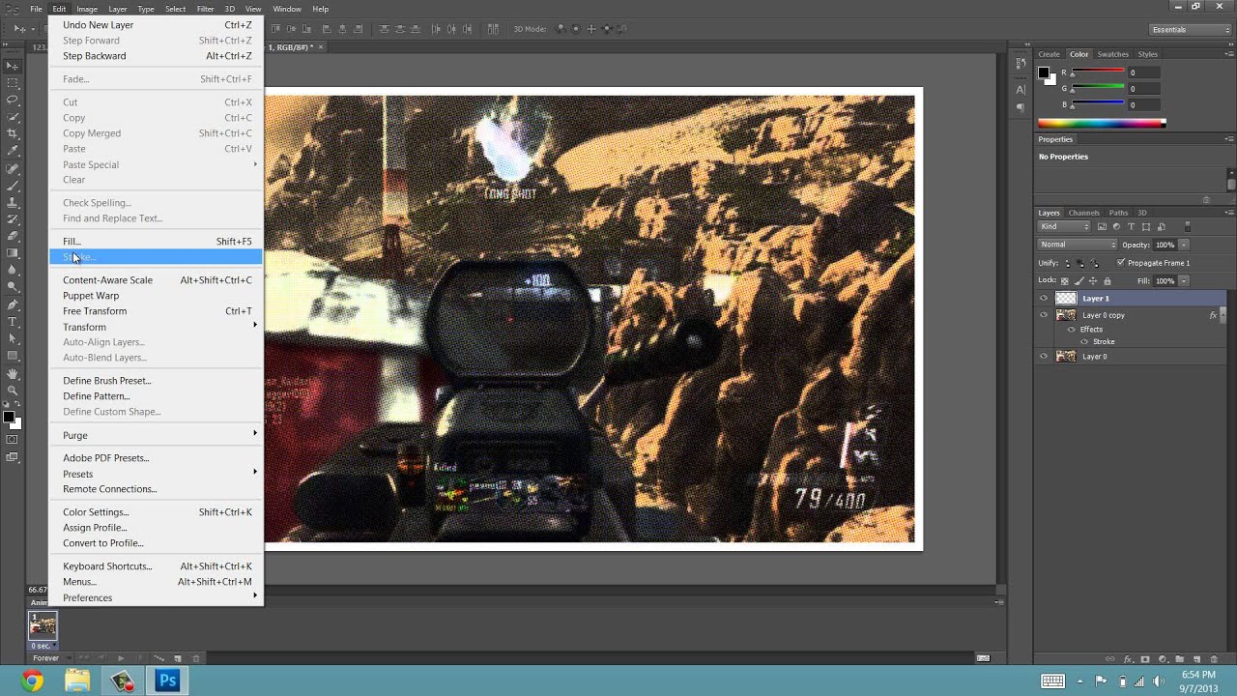Select the frame 1 thumbnail in timeline
The image size is (1237, 696).
pos(43,627)
